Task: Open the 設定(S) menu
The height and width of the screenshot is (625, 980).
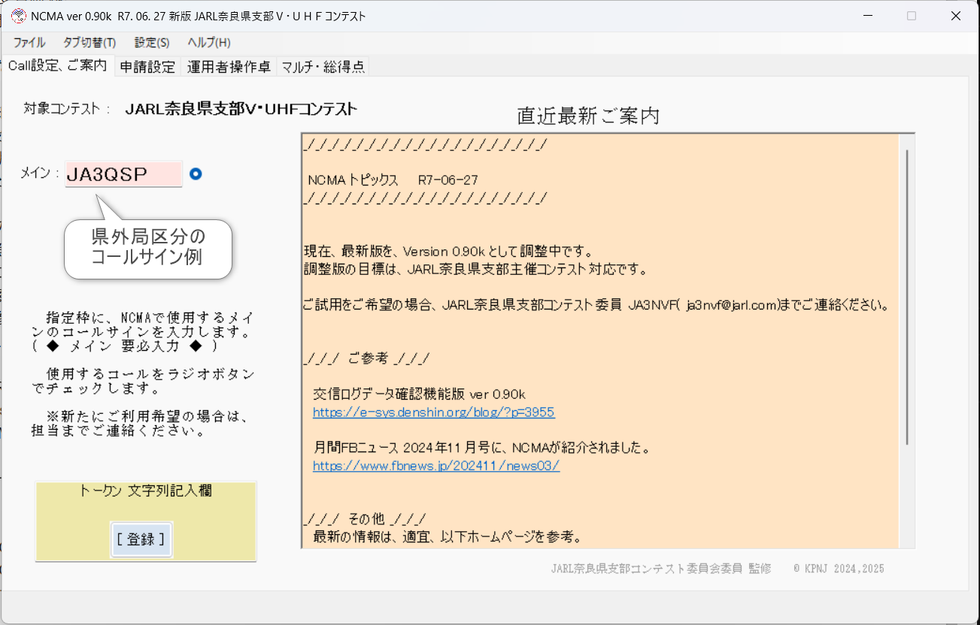Action: [x=151, y=43]
